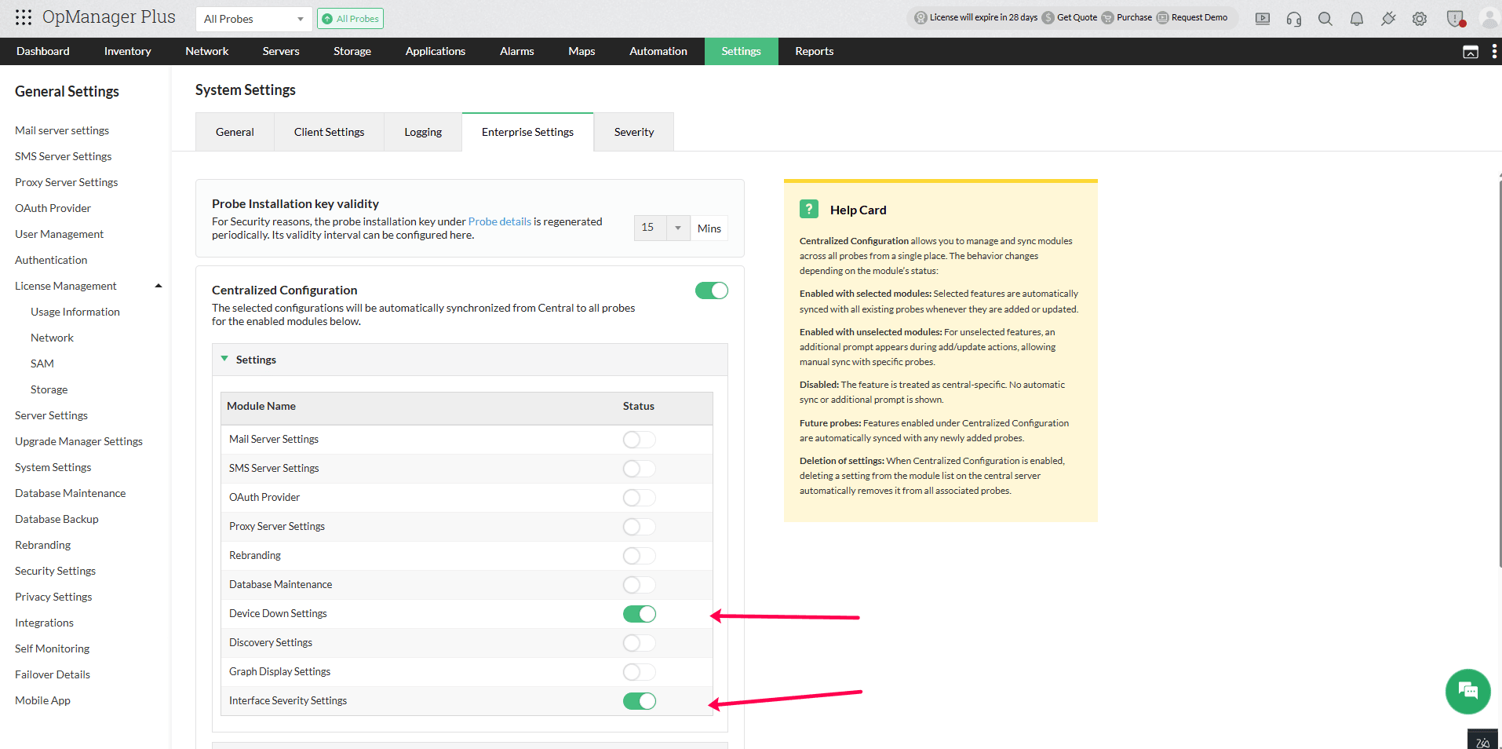Click the Request Demo screen icon
Viewport: 1502px width, 749px height.
pyautogui.click(x=1163, y=18)
